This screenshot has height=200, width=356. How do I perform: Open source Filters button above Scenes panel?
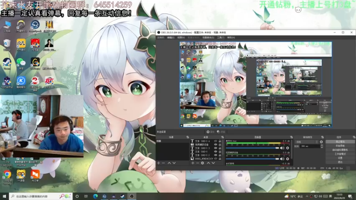221,132
